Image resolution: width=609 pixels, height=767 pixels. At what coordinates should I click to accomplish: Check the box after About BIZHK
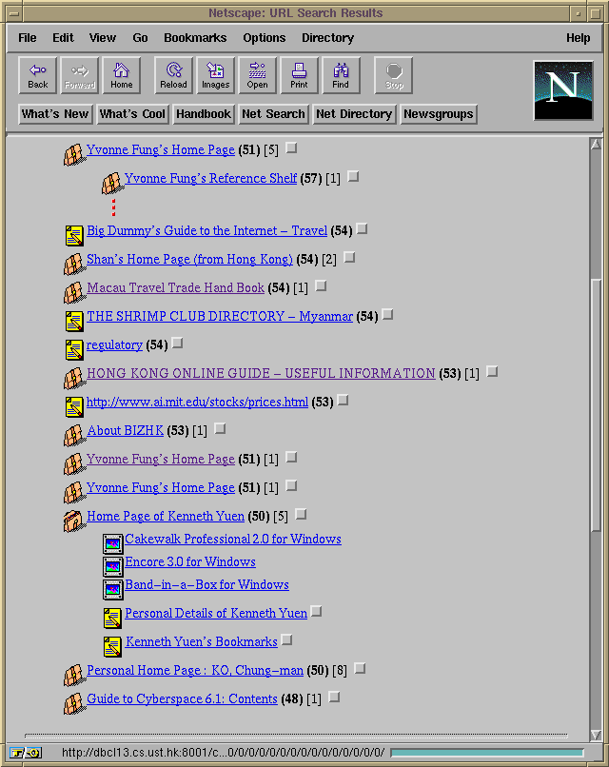click(220, 429)
